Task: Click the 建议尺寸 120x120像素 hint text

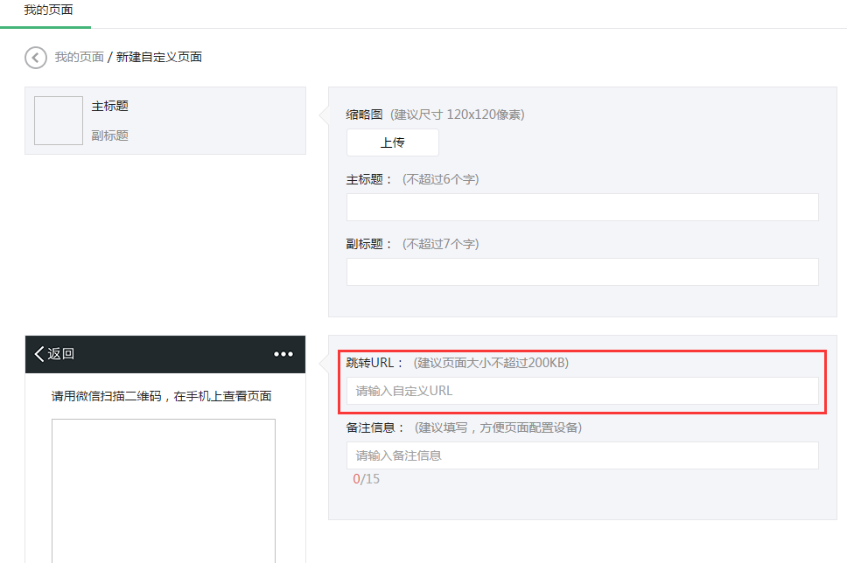Action: (457, 115)
